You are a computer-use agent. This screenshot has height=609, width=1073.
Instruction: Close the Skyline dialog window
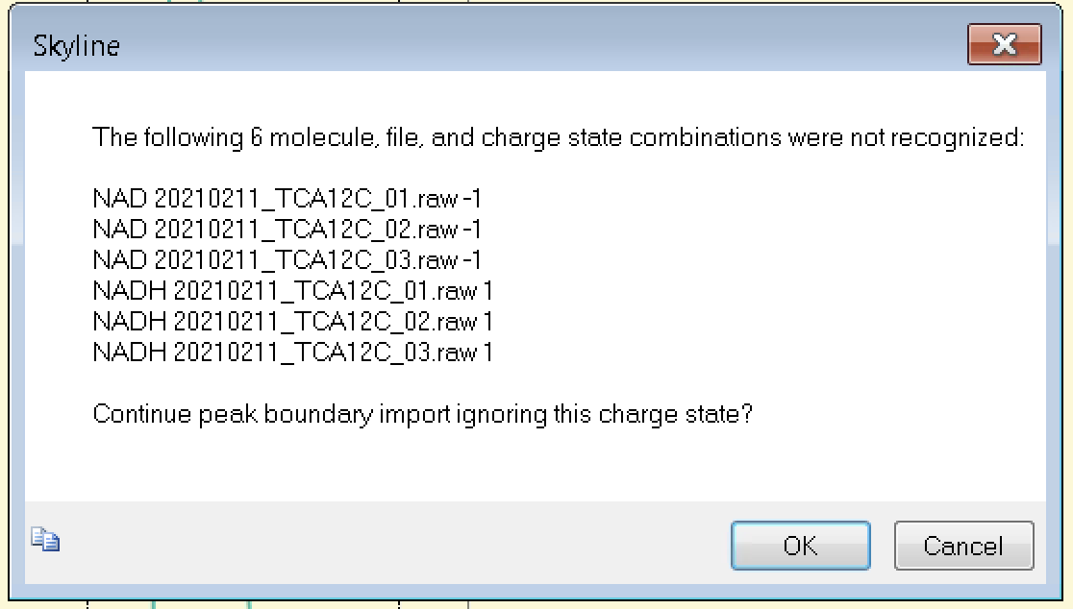[x=1004, y=44]
